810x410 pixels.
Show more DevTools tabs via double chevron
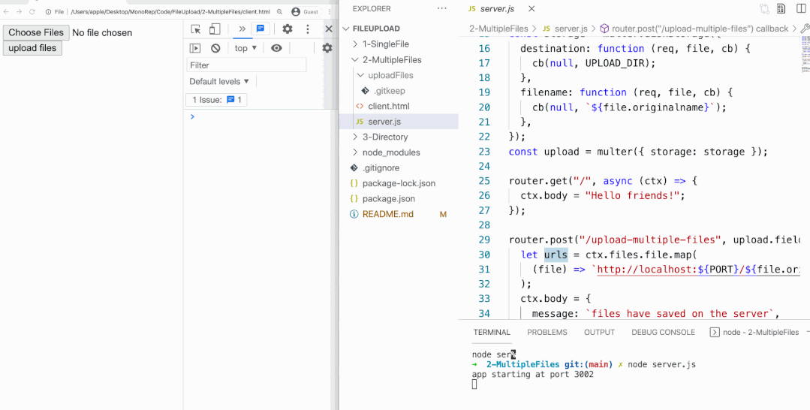point(242,29)
